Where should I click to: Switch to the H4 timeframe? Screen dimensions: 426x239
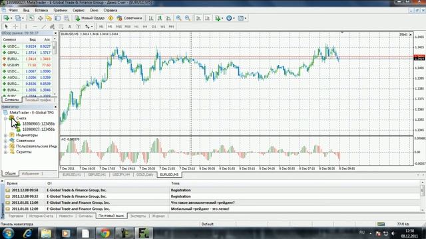click(145, 27)
